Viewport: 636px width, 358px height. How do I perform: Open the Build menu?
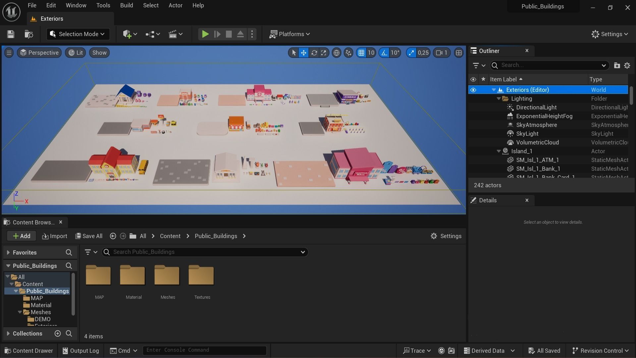pos(126,5)
